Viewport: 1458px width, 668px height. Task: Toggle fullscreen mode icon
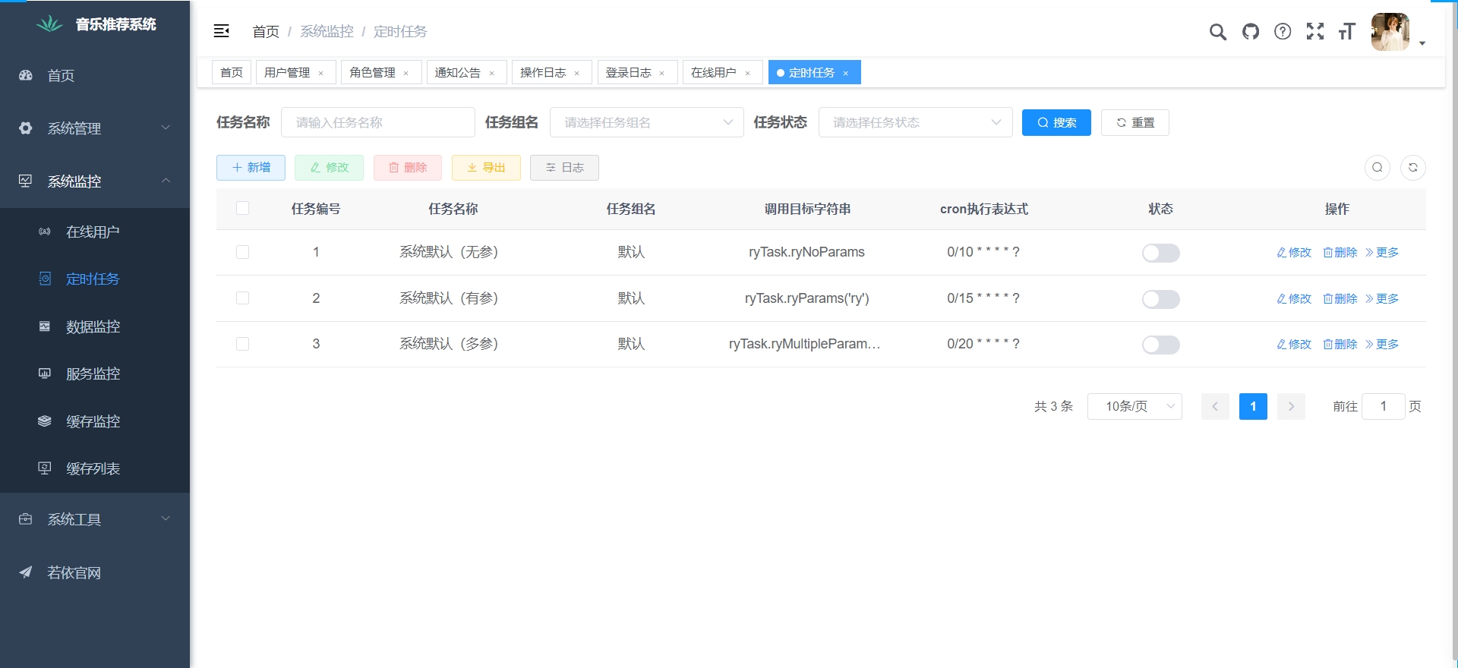1314,32
